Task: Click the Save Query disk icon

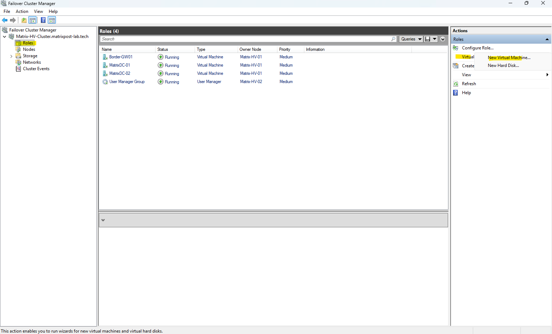Action: click(x=427, y=39)
